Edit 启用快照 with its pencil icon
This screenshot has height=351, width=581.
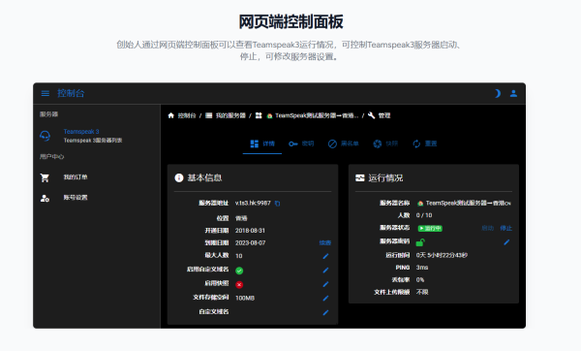pos(325,284)
